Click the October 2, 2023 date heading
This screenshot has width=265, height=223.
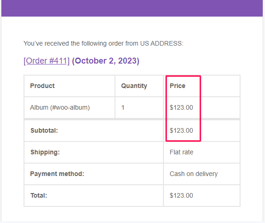point(106,61)
